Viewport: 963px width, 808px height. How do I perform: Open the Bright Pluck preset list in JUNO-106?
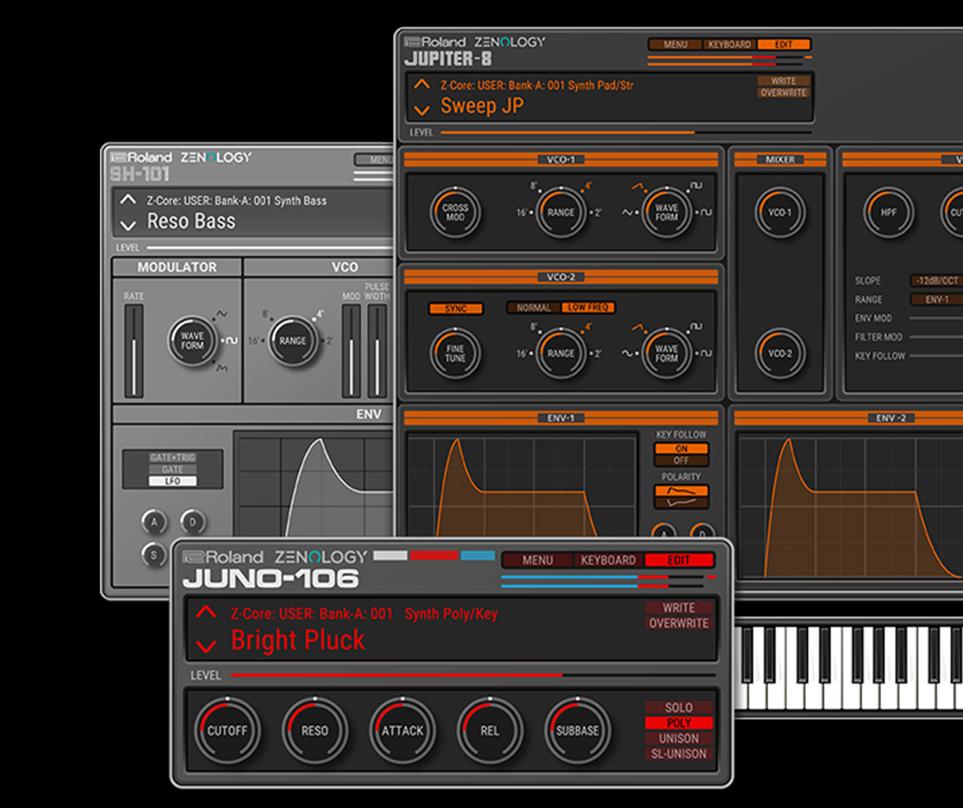tap(298, 640)
